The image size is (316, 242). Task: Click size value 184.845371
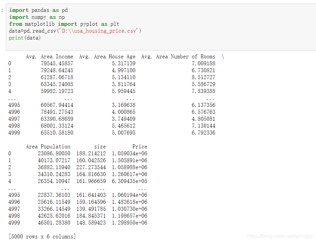pyautogui.click(x=91, y=216)
